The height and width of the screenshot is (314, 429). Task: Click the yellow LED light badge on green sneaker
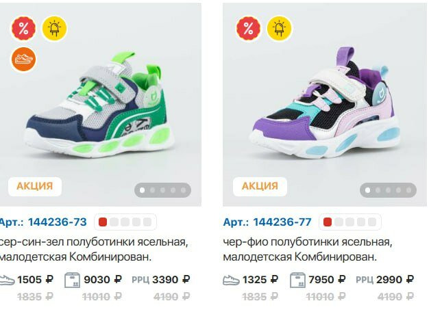[54, 29]
